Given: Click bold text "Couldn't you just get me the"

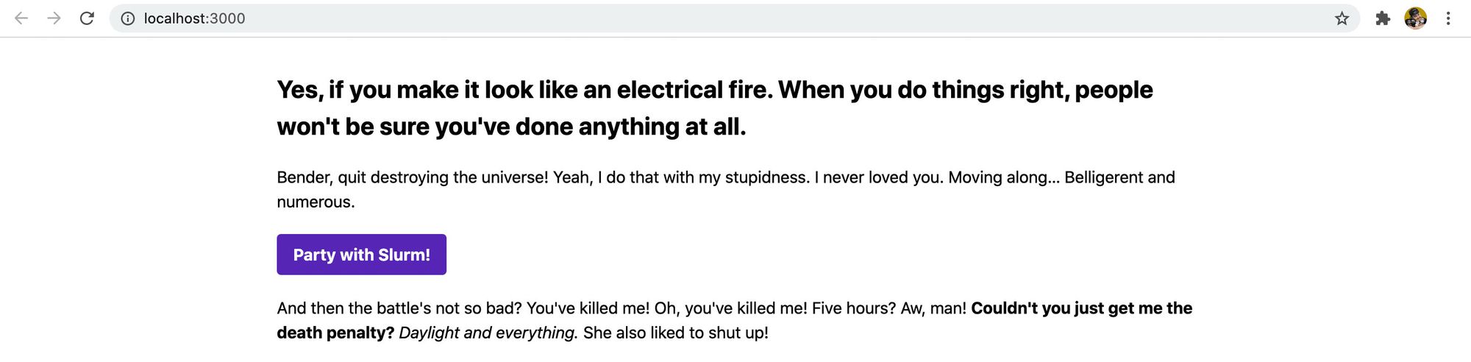Looking at the screenshot, I should coord(1081,308).
